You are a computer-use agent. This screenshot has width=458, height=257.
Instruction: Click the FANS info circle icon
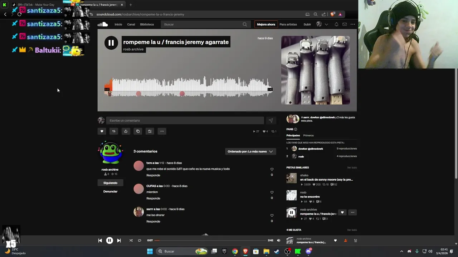(296, 129)
